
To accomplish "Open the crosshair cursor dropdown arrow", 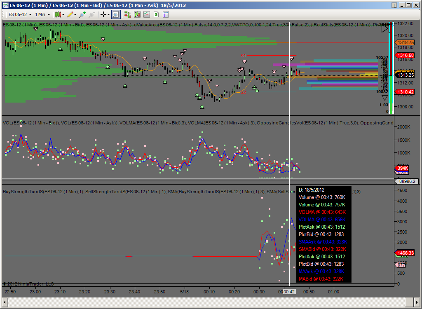I will [x=108, y=14].
